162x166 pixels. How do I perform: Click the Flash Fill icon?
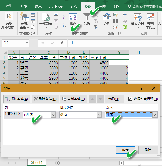click(x=116, y=15)
